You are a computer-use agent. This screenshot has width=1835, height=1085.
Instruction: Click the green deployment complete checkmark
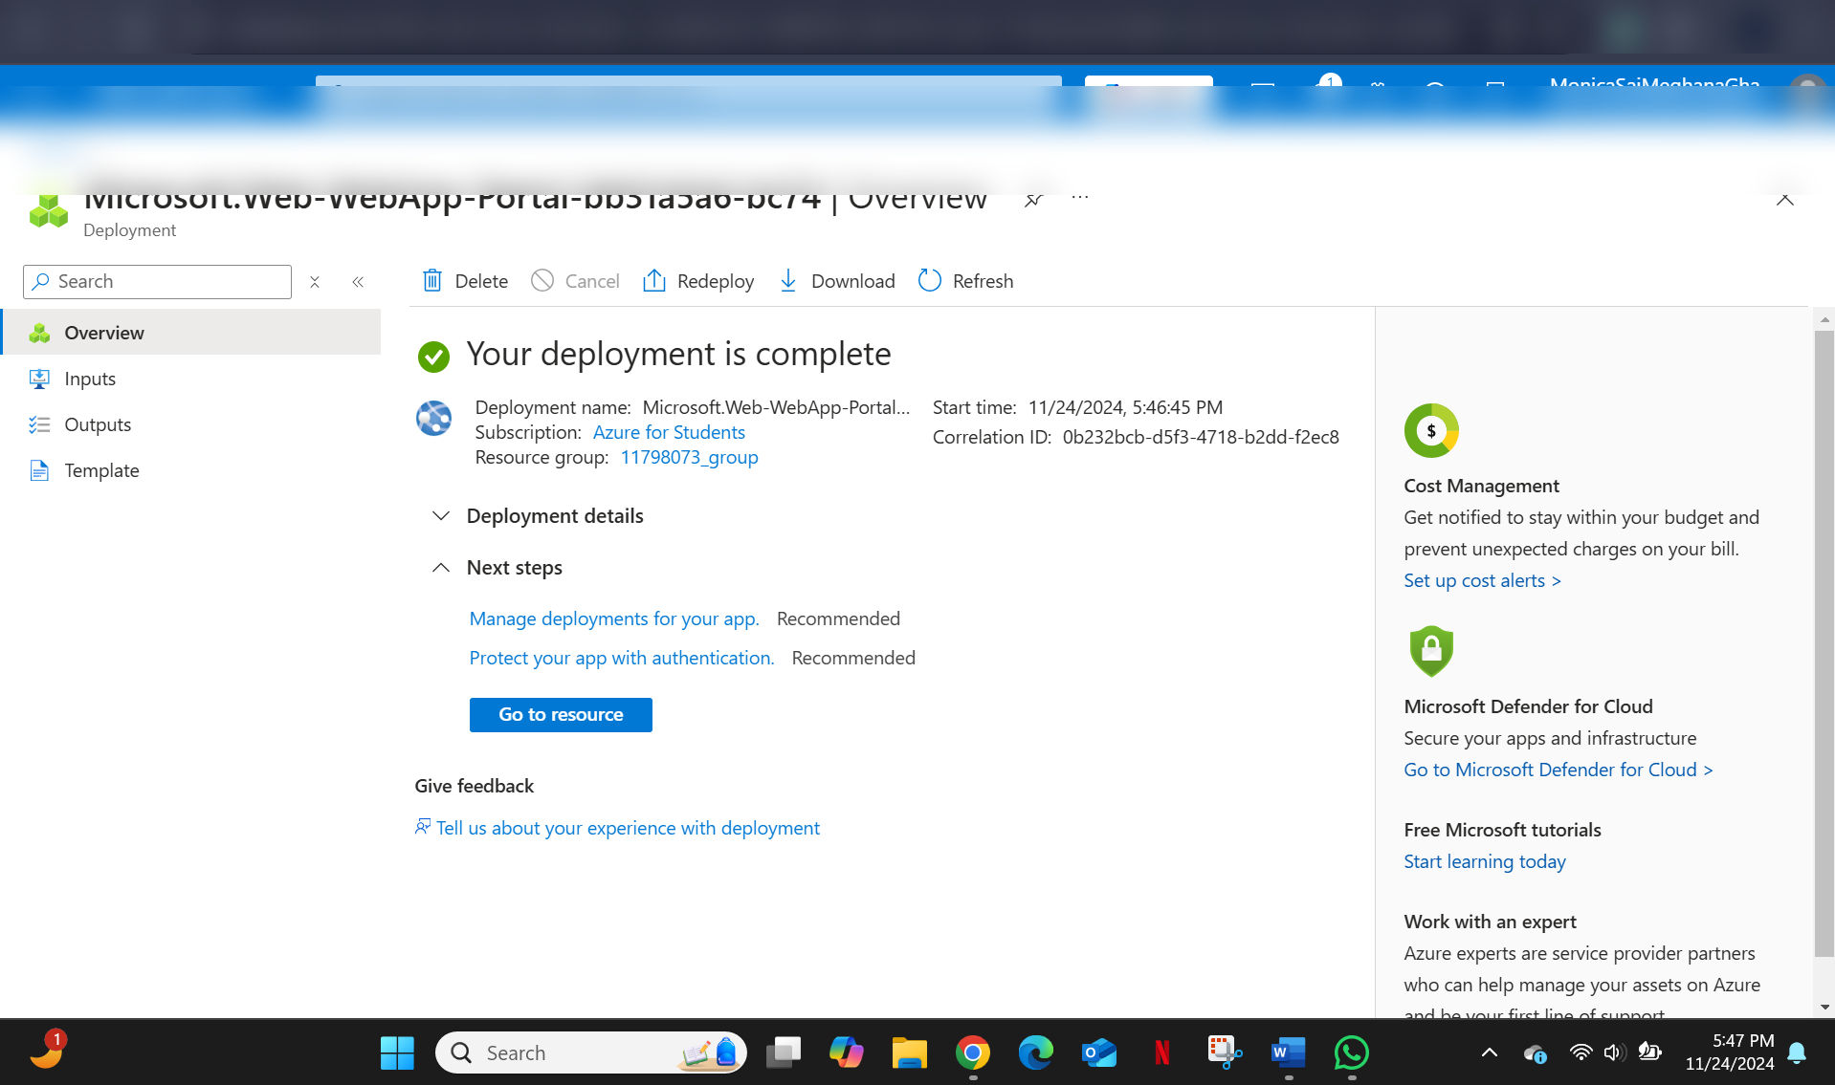point(433,357)
